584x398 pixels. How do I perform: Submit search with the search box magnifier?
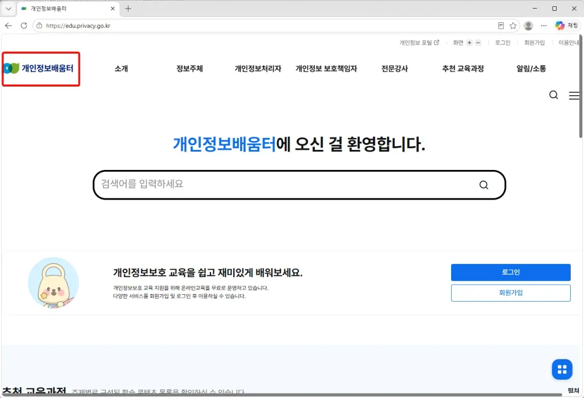pyautogui.click(x=484, y=185)
